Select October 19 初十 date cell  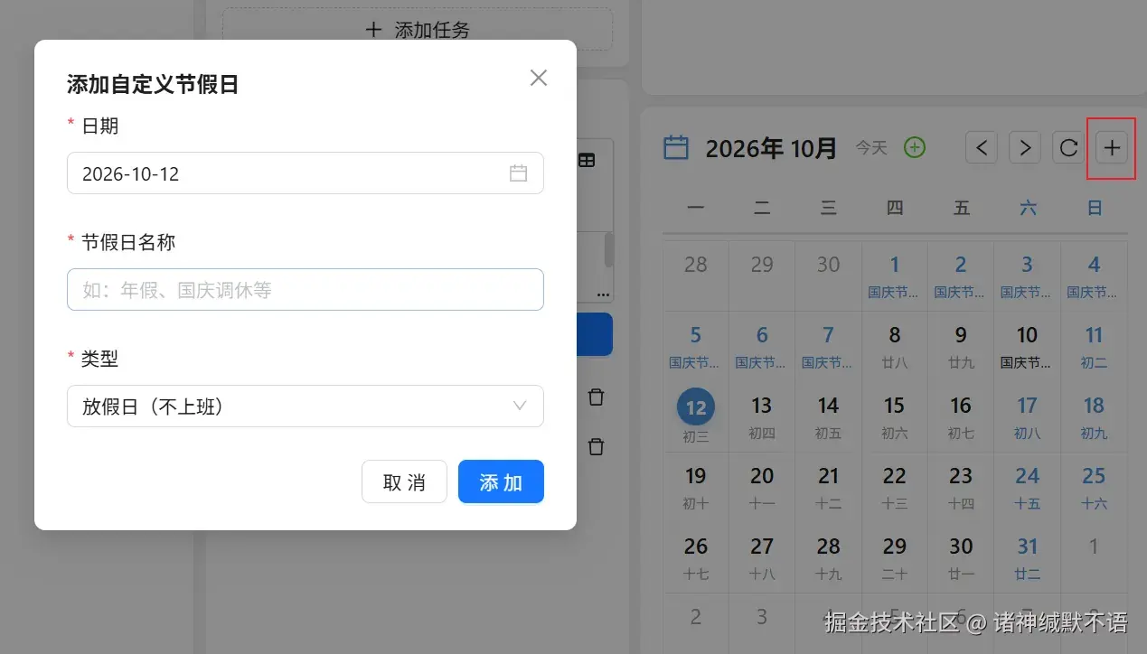696,488
